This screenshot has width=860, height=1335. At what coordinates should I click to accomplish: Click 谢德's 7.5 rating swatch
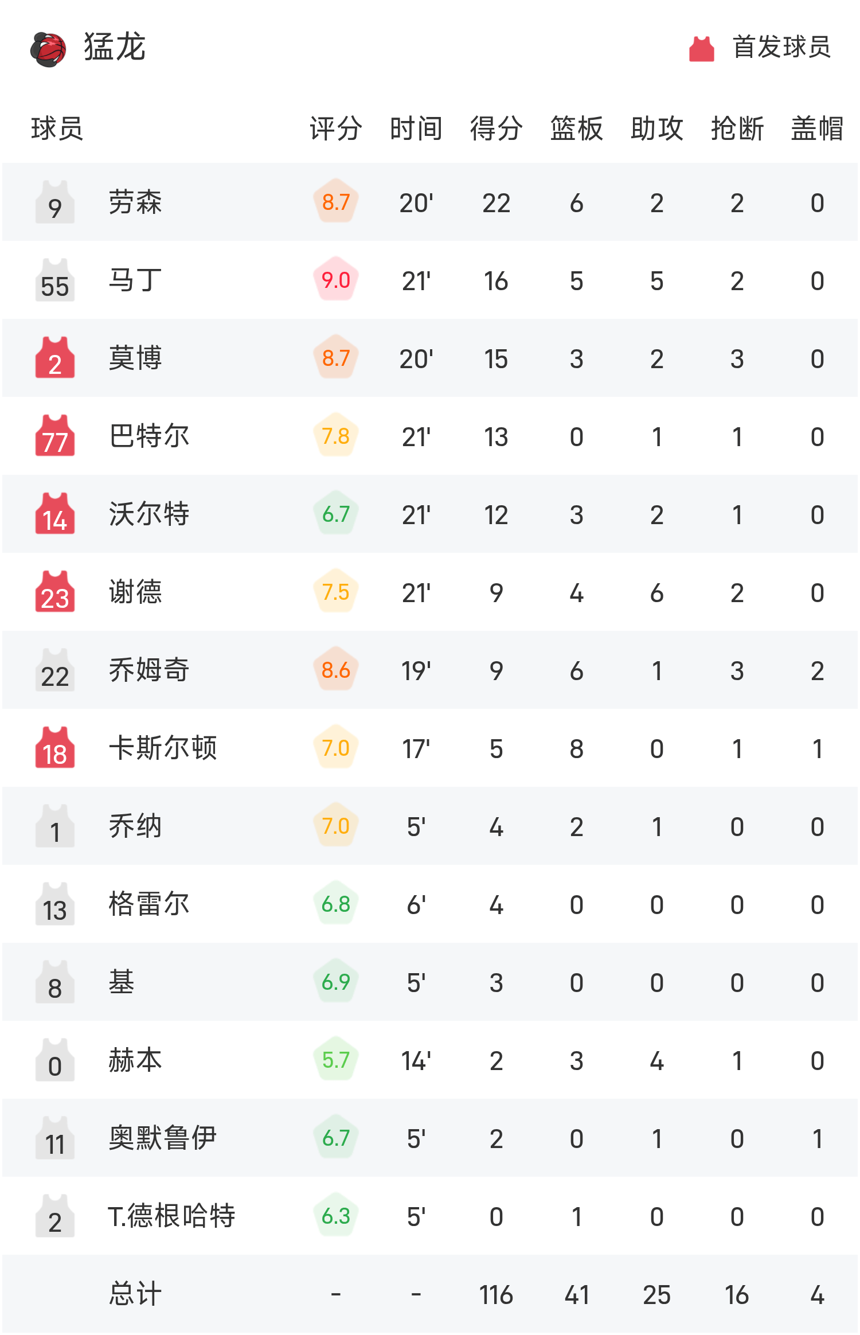(x=336, y=592)
